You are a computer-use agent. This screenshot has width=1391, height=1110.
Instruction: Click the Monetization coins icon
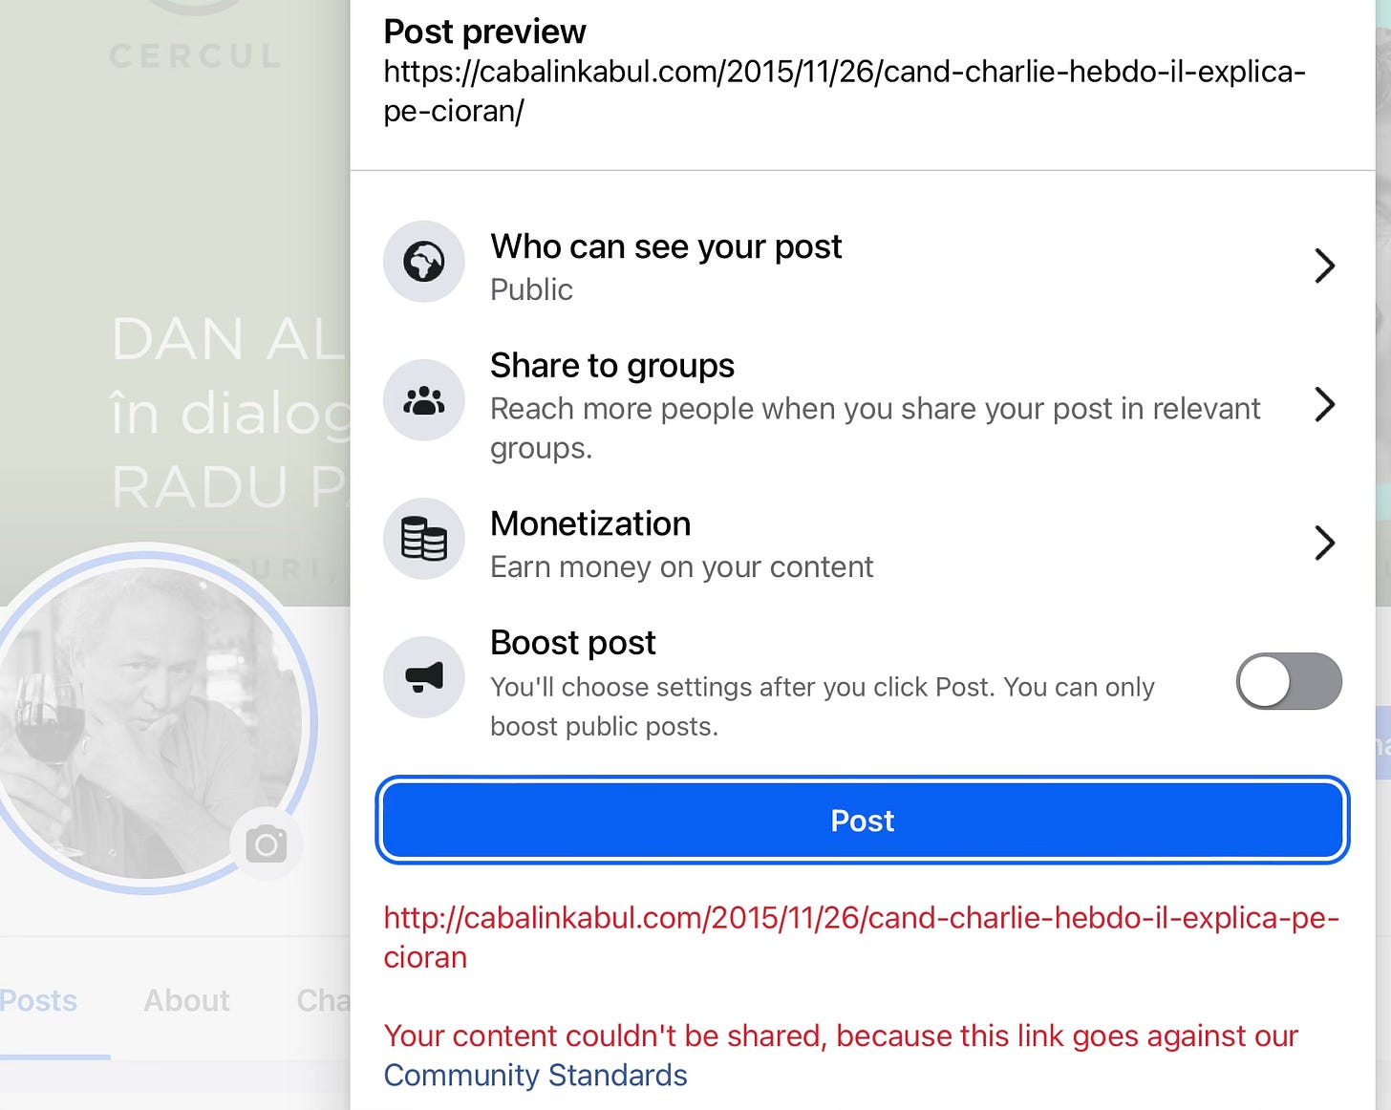424,539
